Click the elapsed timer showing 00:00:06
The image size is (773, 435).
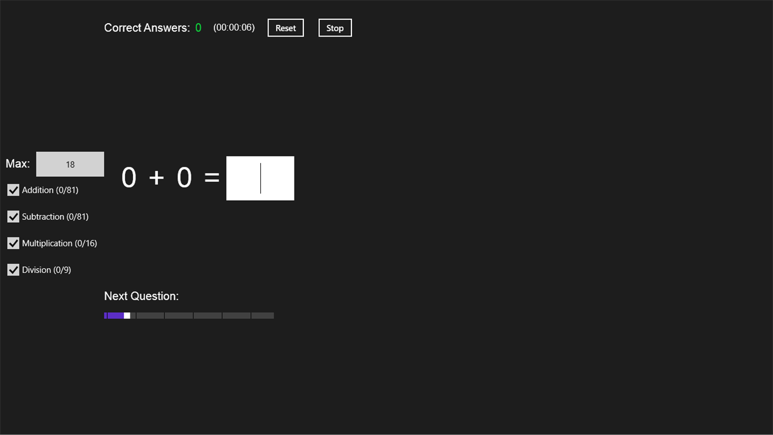[x=233, y=27]
